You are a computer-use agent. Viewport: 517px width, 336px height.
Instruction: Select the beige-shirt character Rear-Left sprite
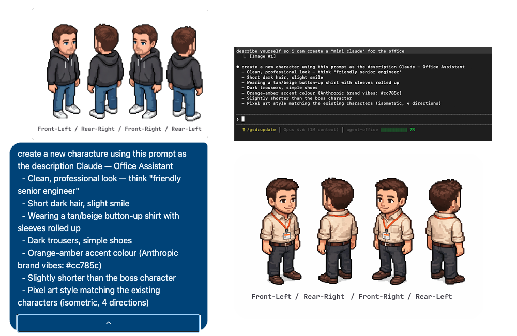(x=446, y=232)
